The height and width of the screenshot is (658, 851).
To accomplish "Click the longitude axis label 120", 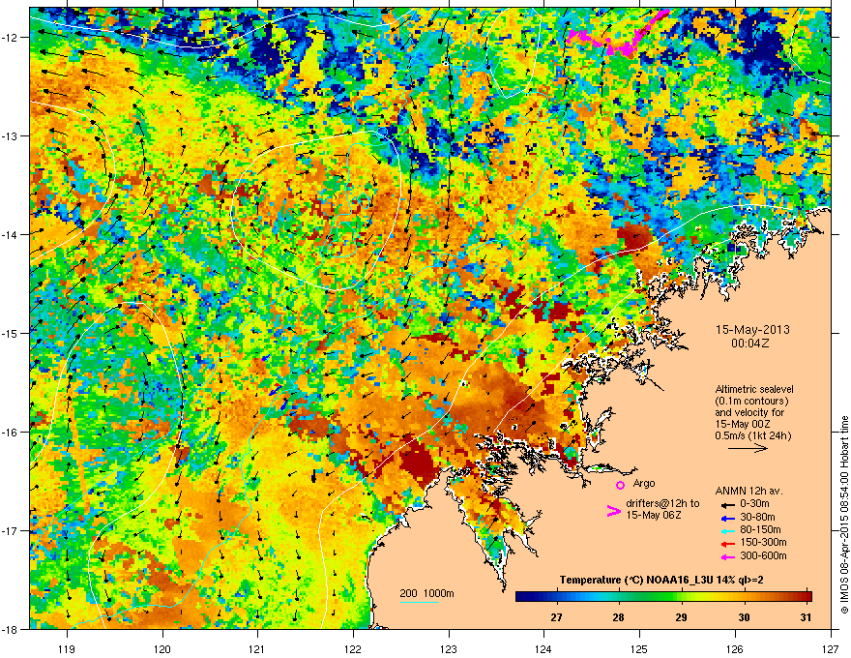I will pos(162,648).
